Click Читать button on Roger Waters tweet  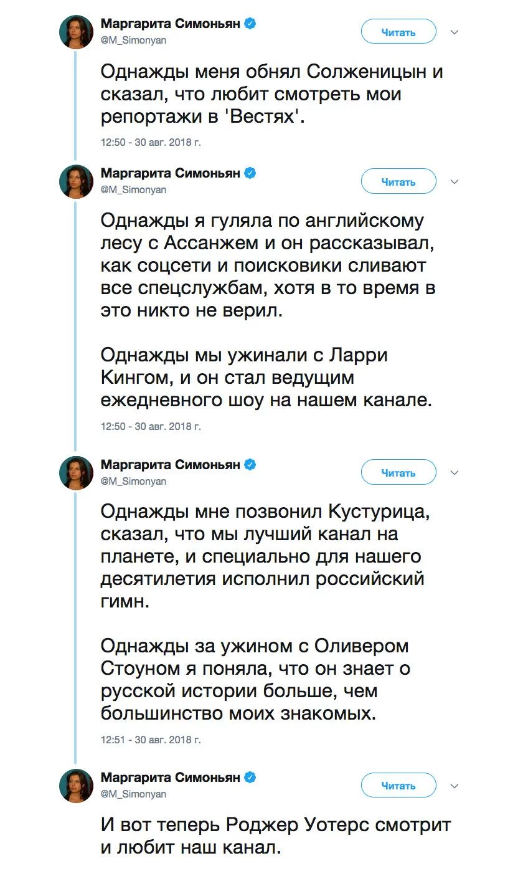point(398,785)
